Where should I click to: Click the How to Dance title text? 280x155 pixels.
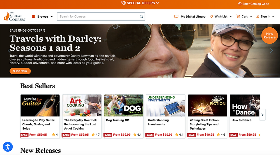point(241,120)
